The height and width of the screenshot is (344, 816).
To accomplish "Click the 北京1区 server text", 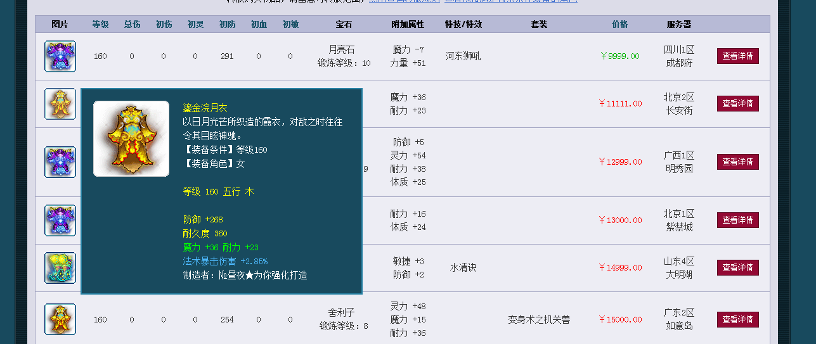I will (x=679, y=213).
